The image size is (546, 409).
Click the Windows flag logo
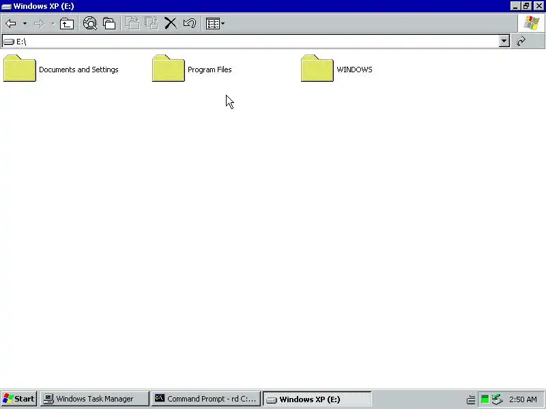tap(532, 23)
